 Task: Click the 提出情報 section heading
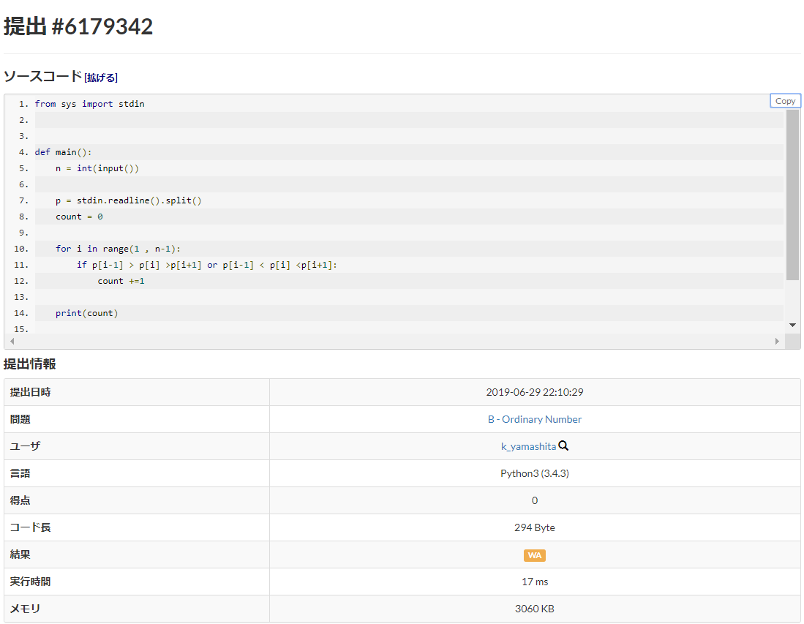pyautogui.click(x=30, y=364)
